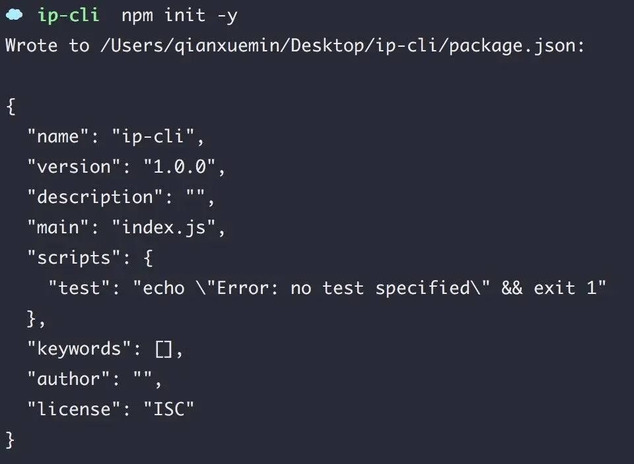Click the "ISC" license value
Image resolution: width=634 pixels, height=464 pixels.
click(x=168, y=409)
